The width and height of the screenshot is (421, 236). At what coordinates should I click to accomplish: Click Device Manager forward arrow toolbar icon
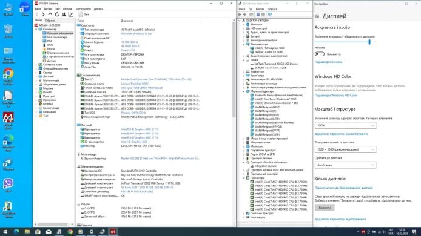pos(244,15)
